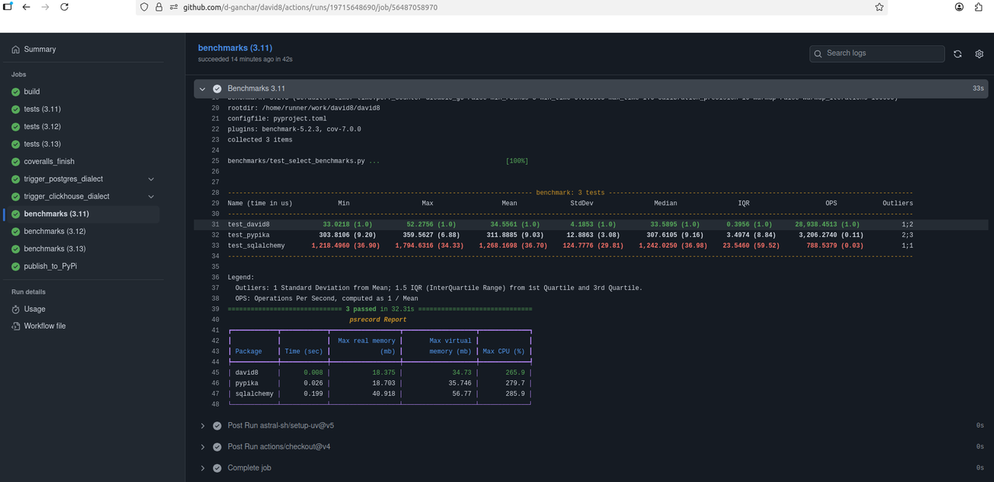Click the success check icon beside publish_to_PyPi
This screenshot has height=482, width=994.
pyautogui.click(x=16, y=267)
